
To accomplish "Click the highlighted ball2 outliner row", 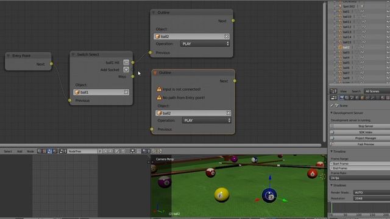I will point(346,47).
